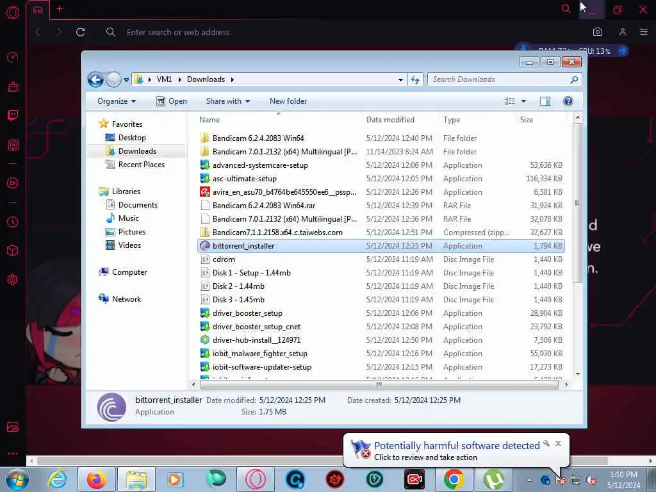Open the Organize menu

coord(117,101)
